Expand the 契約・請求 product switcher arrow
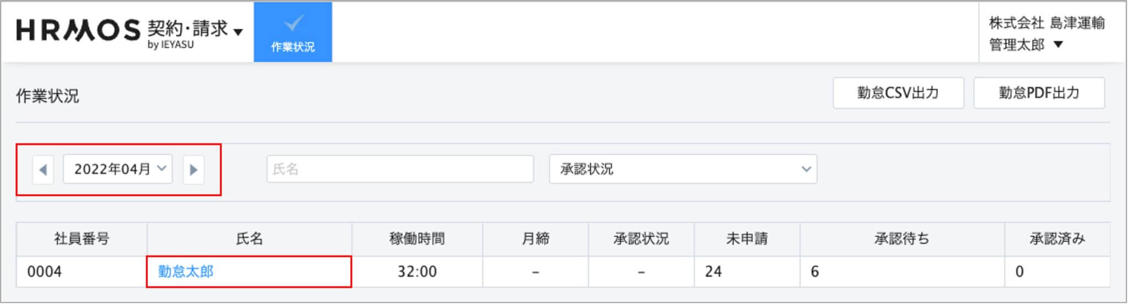The height and width of the screenshot is (304, 1128). click(238, 32)
